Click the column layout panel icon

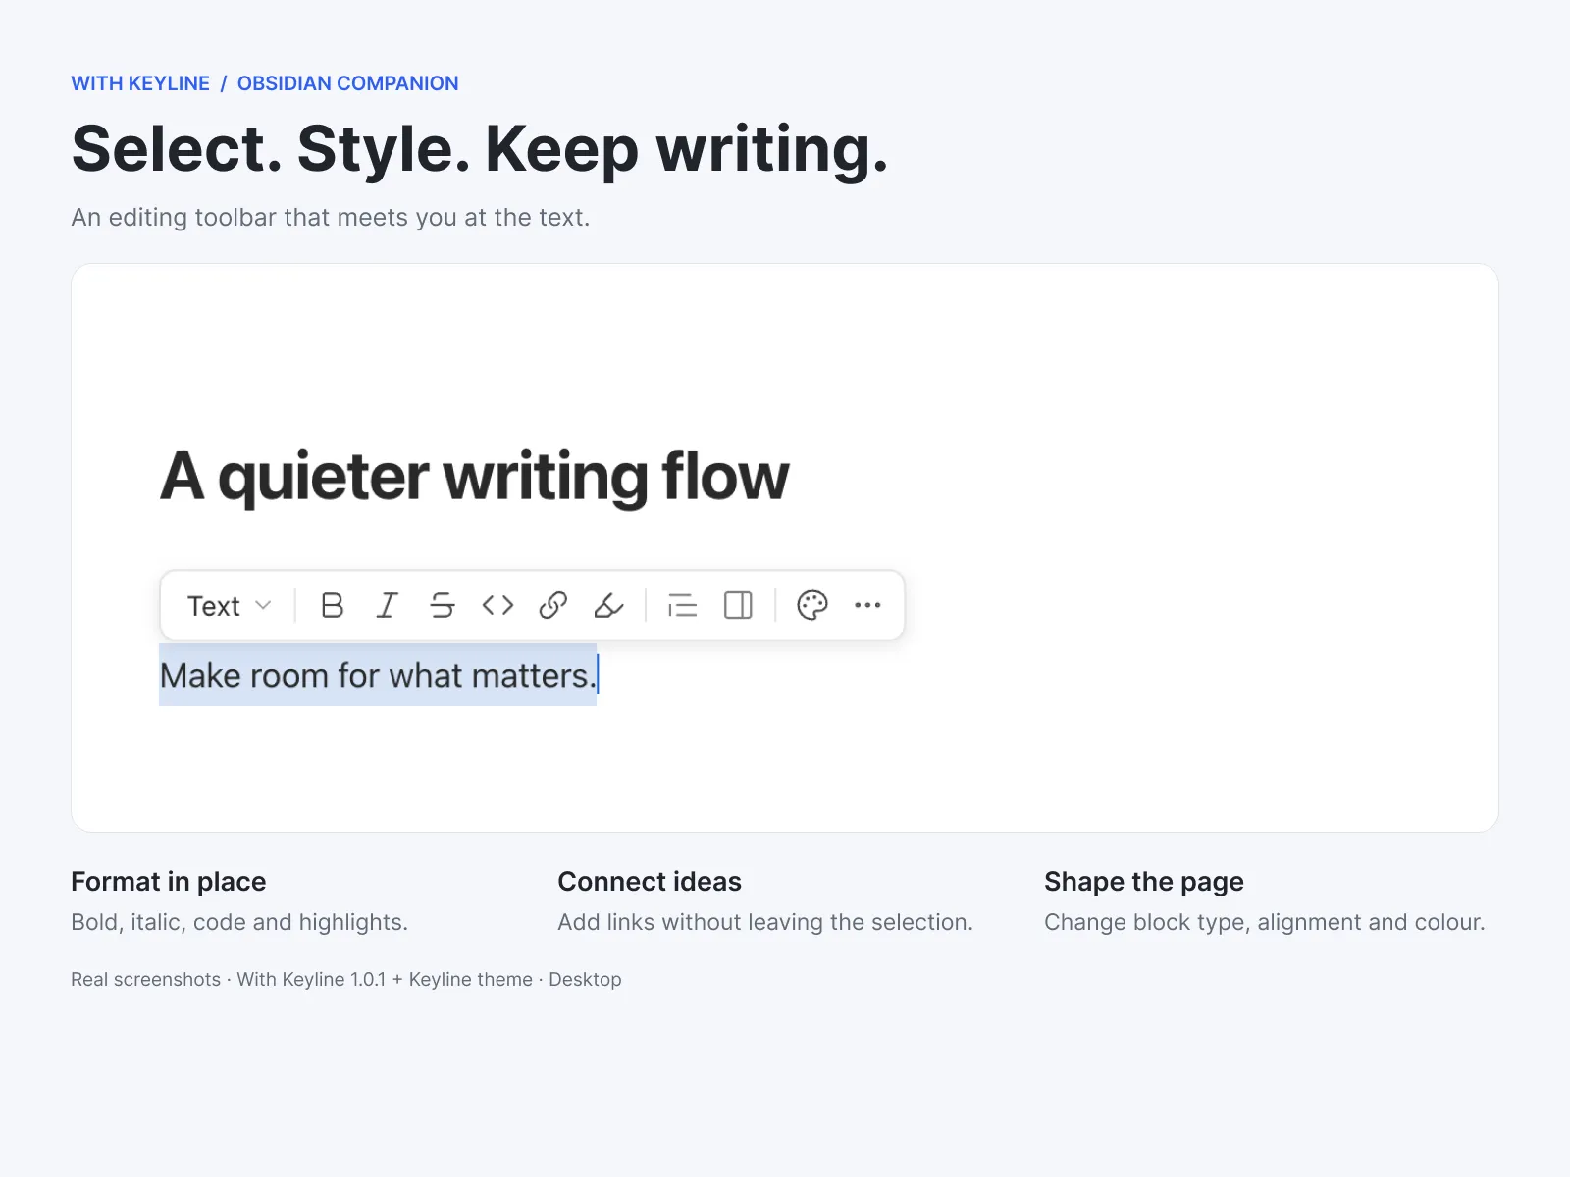pos(738,605)
